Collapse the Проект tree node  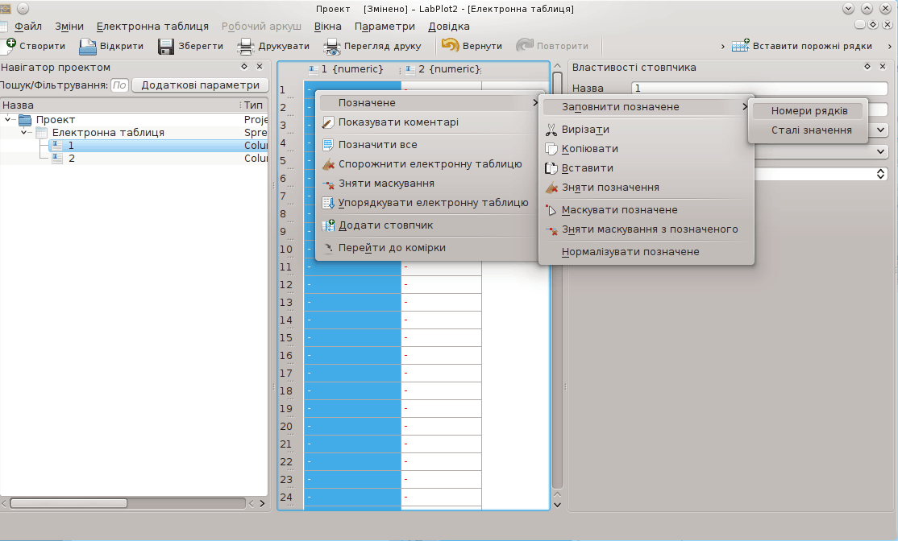point(10,120)
